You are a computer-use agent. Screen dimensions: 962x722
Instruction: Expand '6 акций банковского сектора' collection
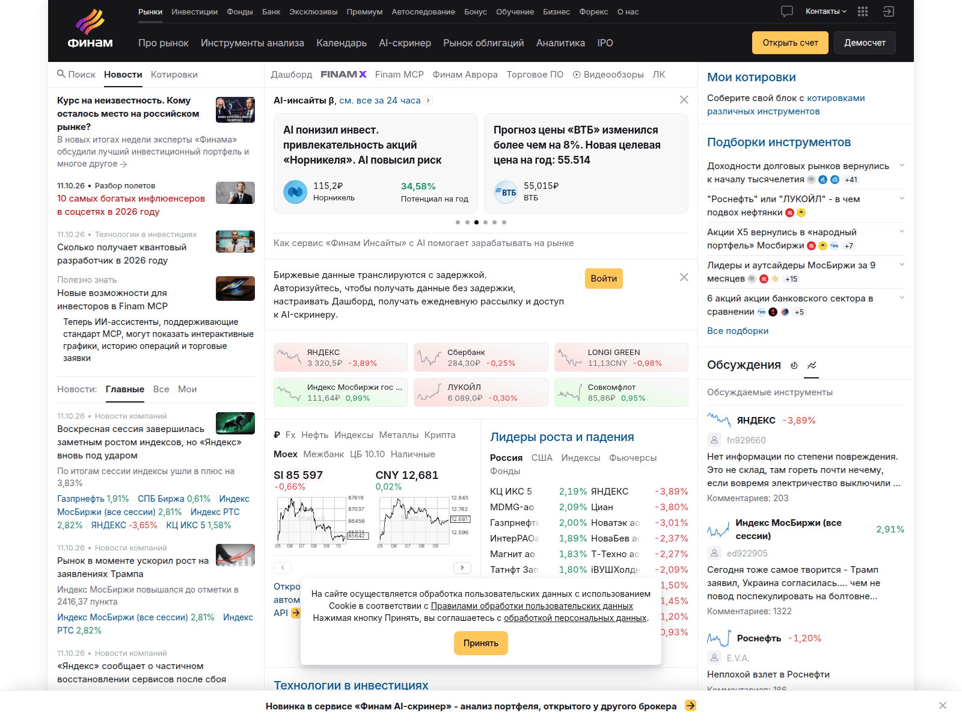(901, 298)
